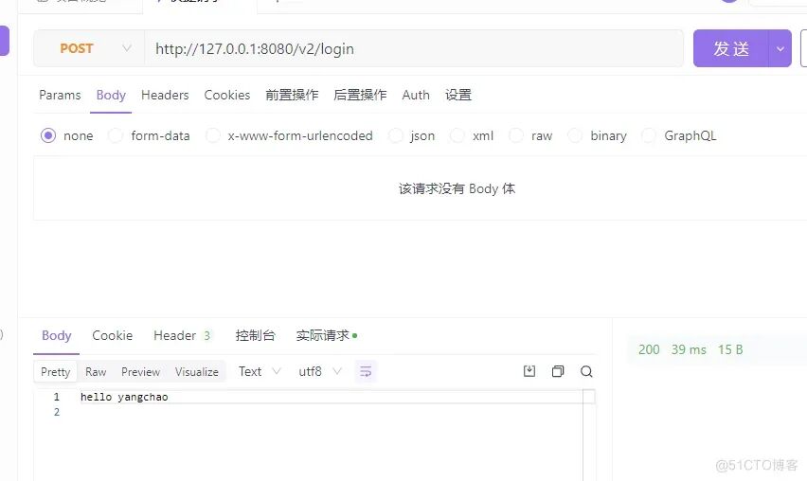Open the Text format dropdown
Image resolution: width=807 pixels, height=481 pixels.
pyautogui.click(x=260, y=371)
